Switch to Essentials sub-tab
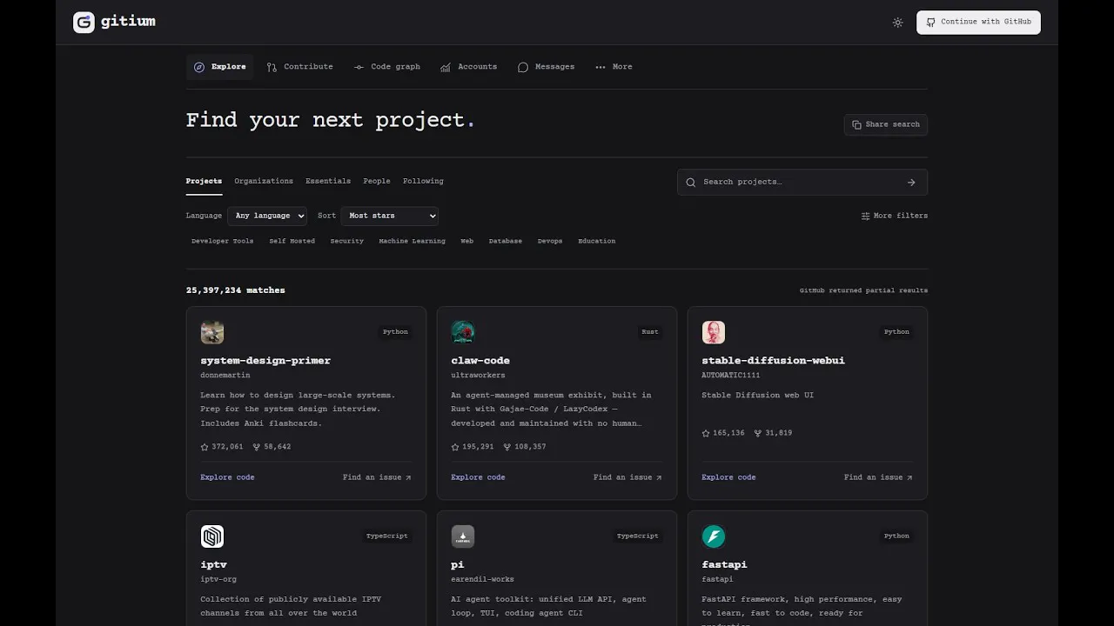The height and width of the screenshot is (626, 1114). click(328, 181)
